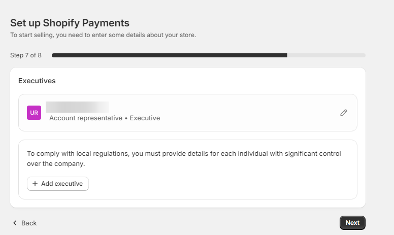Click the Step 7 of 8 label
394x235 pixels.
[x=26, y=55]
